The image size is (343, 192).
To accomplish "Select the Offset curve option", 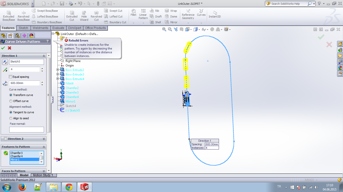I will [11, 101].
